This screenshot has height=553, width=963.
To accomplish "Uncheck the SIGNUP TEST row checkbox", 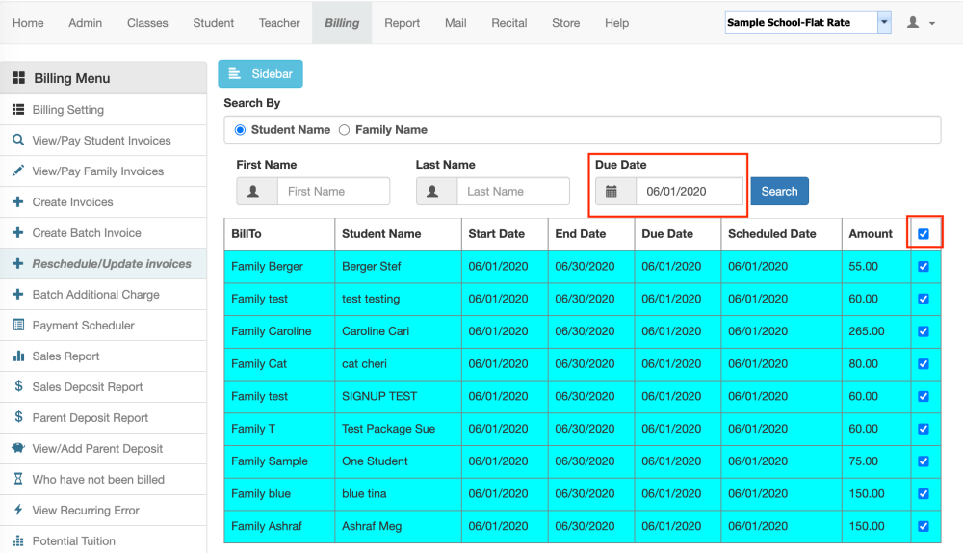I will click(x=924, y=396).
